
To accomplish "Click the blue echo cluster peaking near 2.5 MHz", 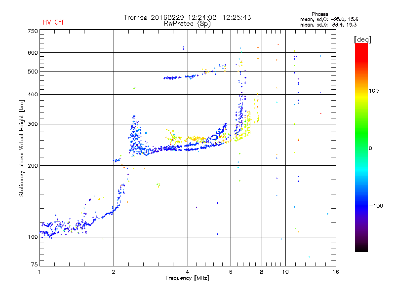I will pos(135,137).
